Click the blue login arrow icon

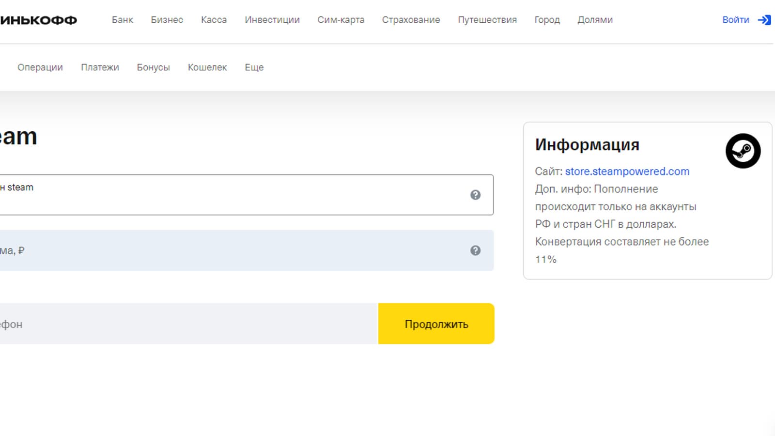coord(764,20)
